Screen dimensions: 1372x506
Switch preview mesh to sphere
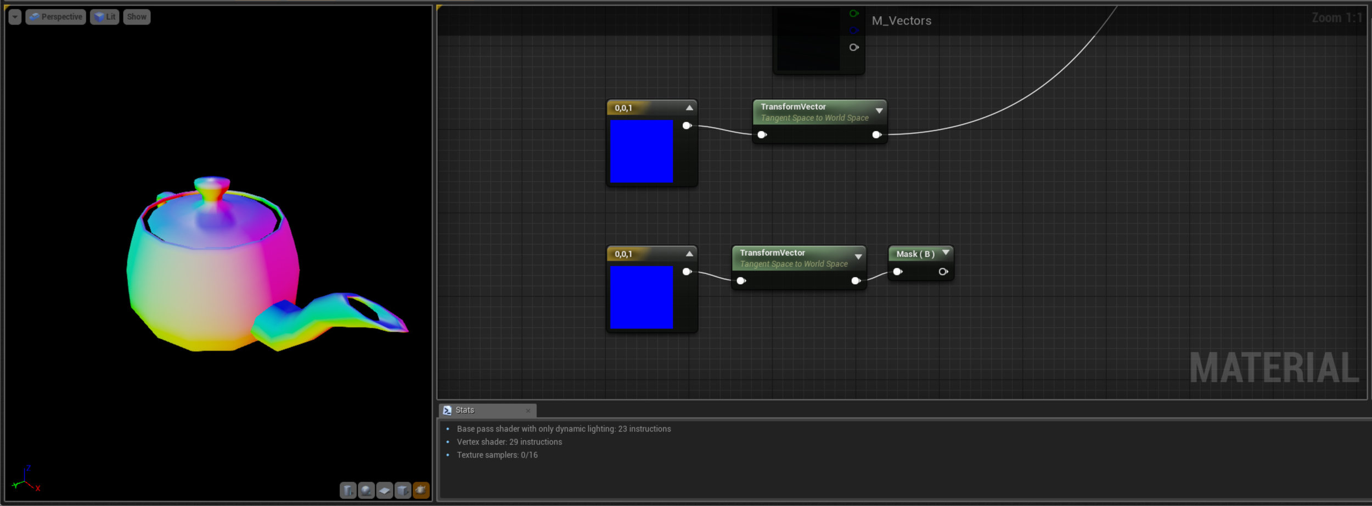point(366,490)
